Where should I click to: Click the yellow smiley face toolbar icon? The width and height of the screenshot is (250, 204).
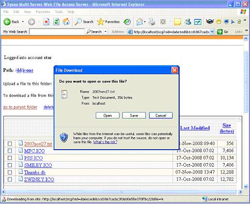click(219, 22)
